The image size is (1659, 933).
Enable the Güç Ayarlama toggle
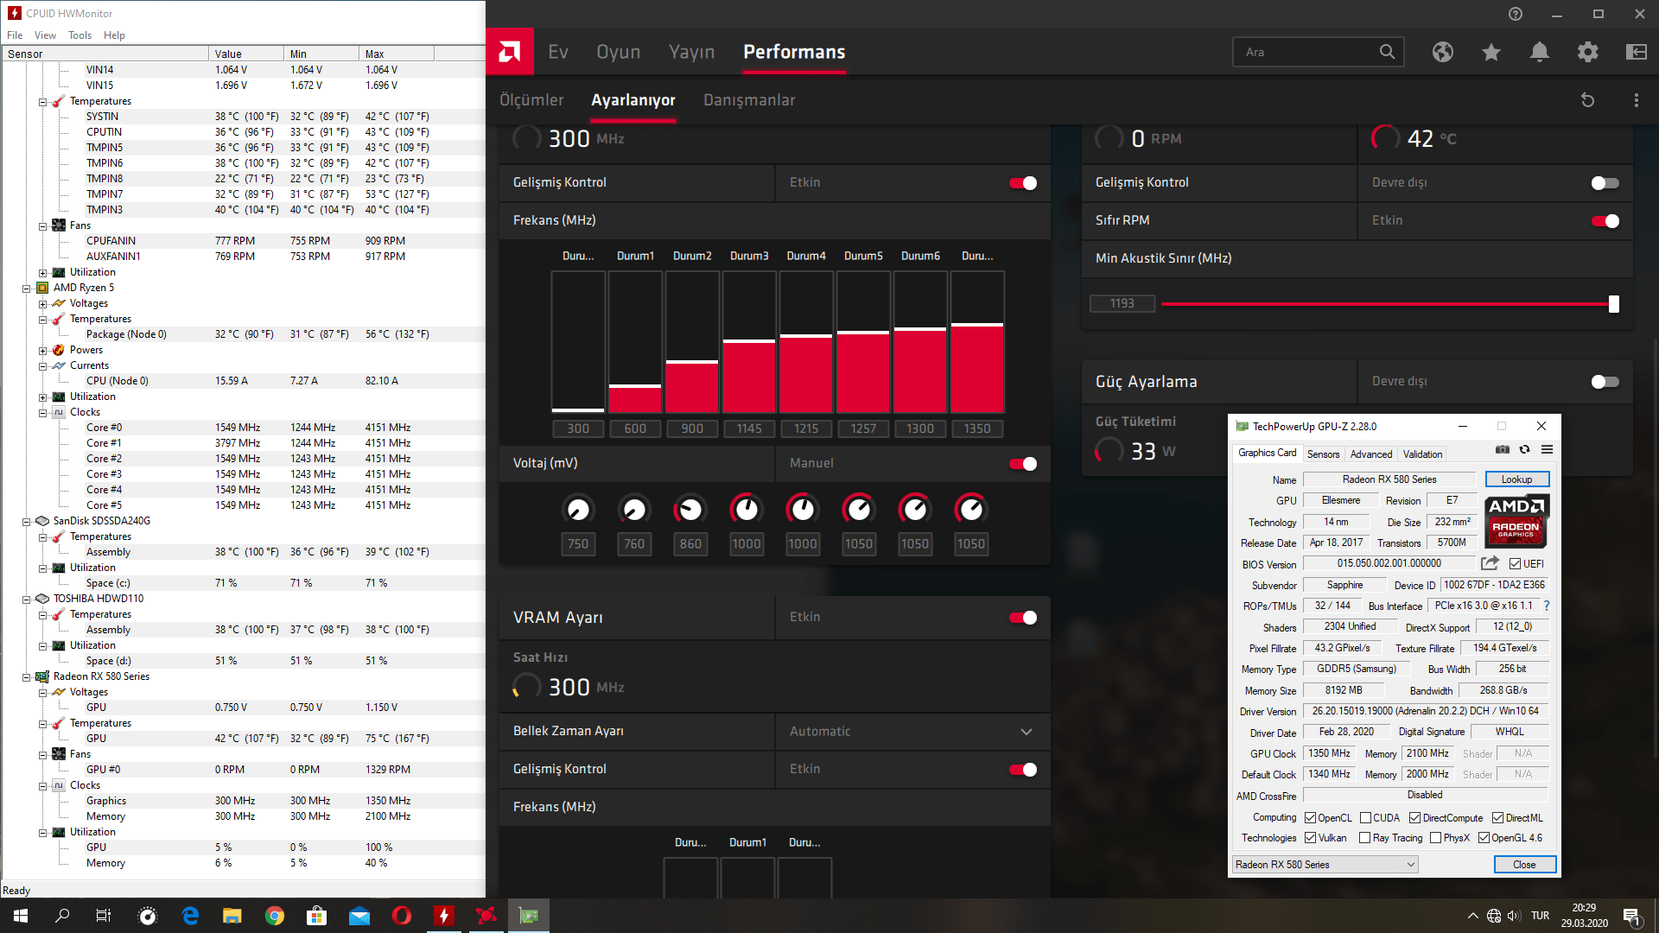pyautogui.click(x=1605, y=382)
